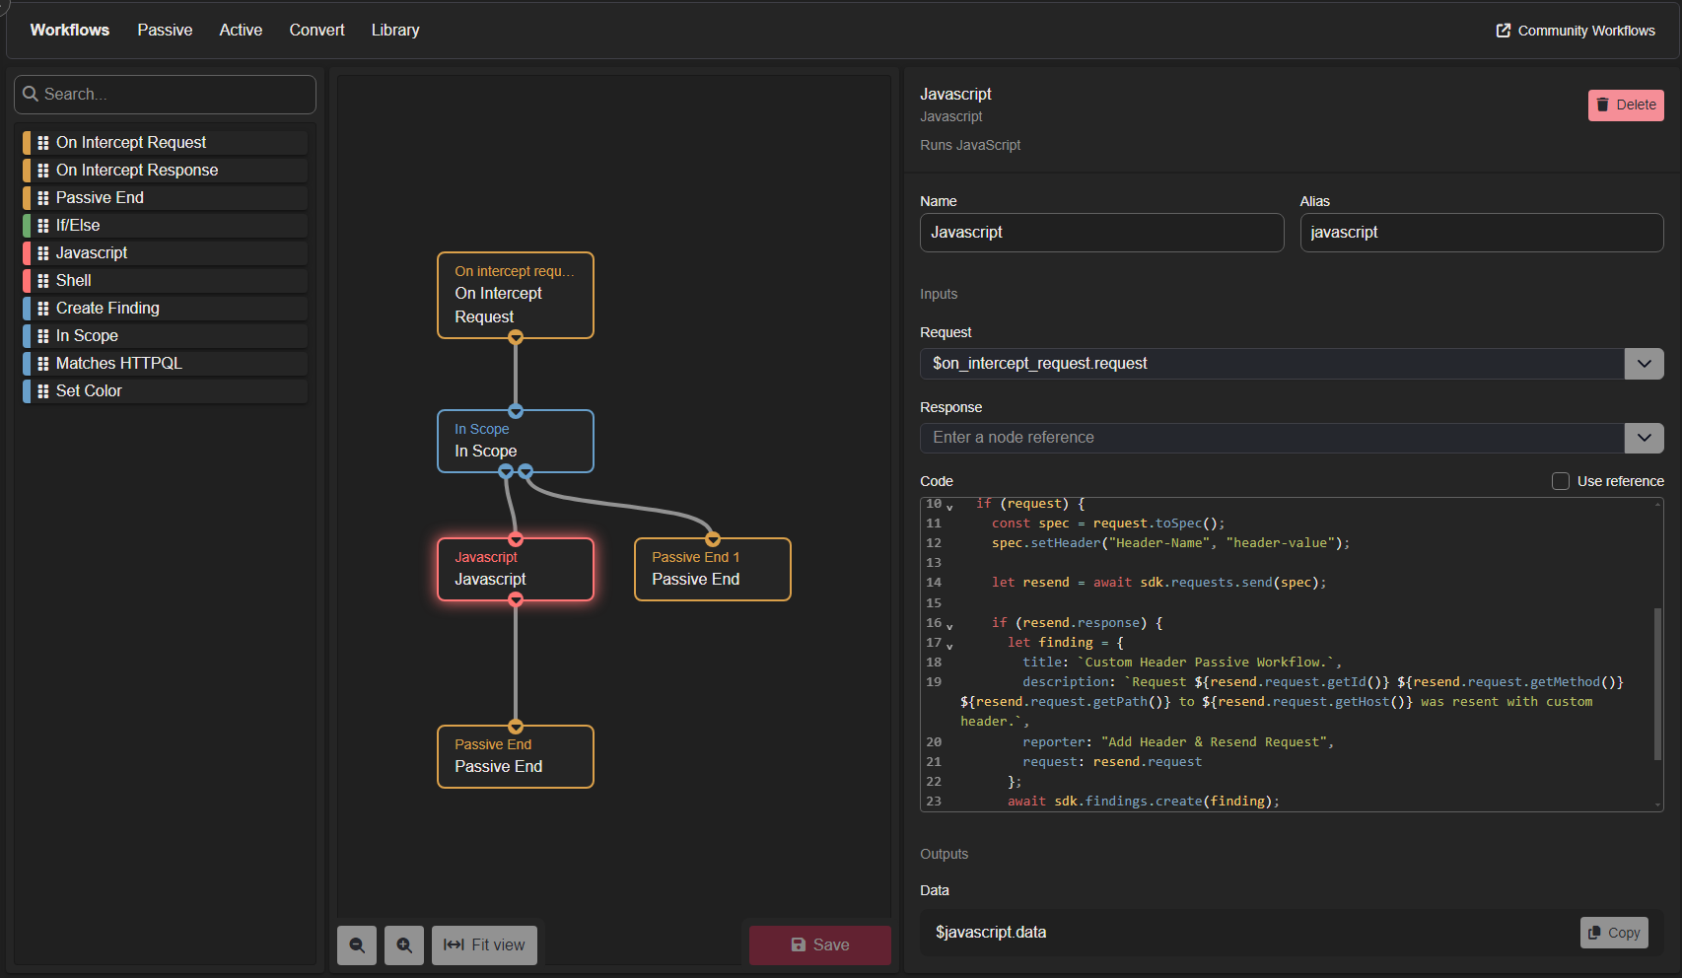Click the grip icon beside Set Color
The image size is (1682, 978).
43,391
